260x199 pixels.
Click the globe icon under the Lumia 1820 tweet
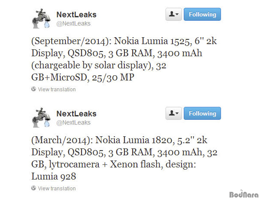[33, 188]
